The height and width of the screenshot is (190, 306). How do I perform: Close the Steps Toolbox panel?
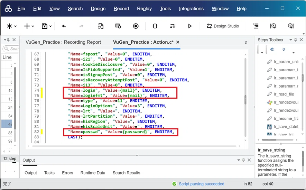pyautogui.click(x=301, y=40)
